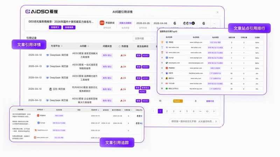Click the 豆包 avatar icon in the 杭州AIDSO row

point(50,89)
